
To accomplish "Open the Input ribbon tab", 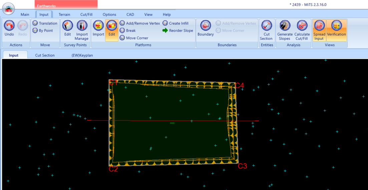I will [44, 14].
